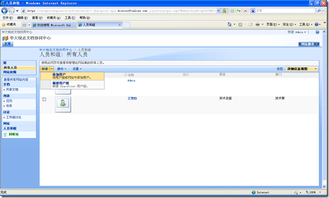Screen dimensions: 329x198
Task: Click the IE Back navigation button
Action: [x=4, y=11]
